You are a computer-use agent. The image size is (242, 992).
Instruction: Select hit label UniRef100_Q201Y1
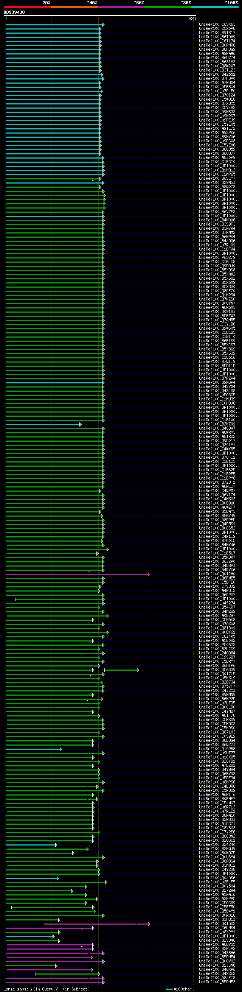click(x=217, y=445)
